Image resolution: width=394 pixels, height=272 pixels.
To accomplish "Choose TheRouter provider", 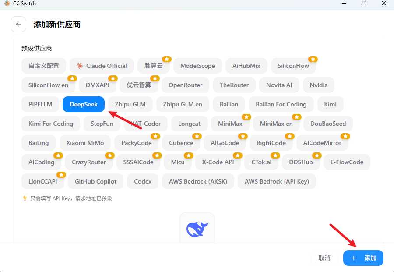I will click(x=234, y=85).
